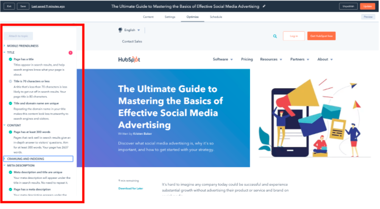The image size is (380, 209).
Task: Open the Resources nav dropdown
Action: click(x=271, y=60)
